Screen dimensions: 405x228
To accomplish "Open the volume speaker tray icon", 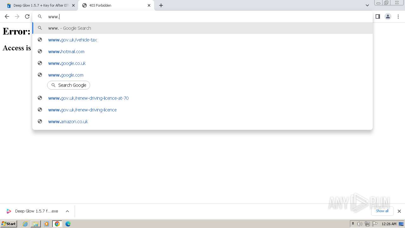I will [x=360, y=224].
